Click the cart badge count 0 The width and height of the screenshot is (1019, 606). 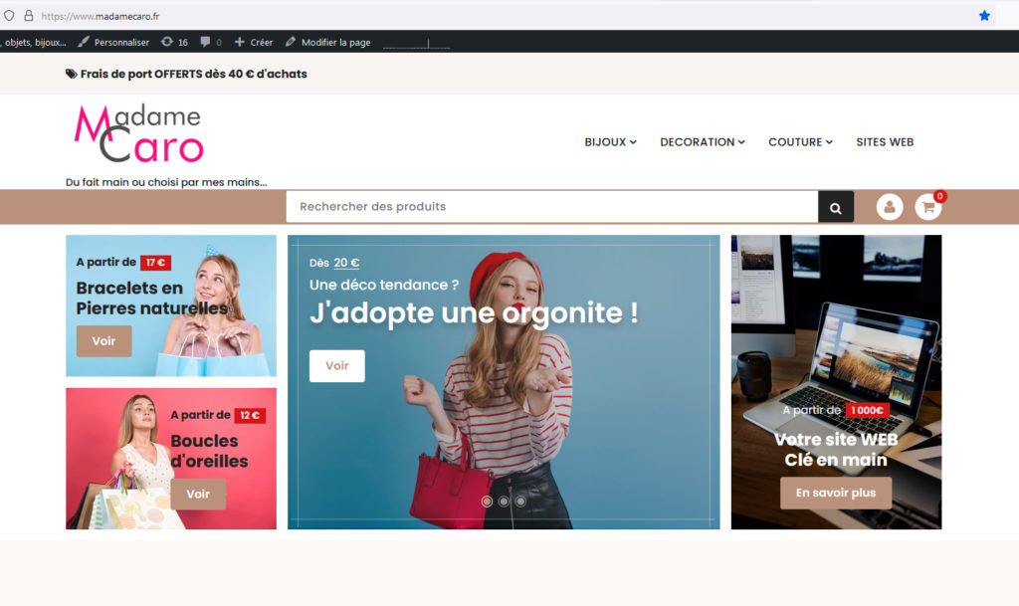tap(939, 196)
